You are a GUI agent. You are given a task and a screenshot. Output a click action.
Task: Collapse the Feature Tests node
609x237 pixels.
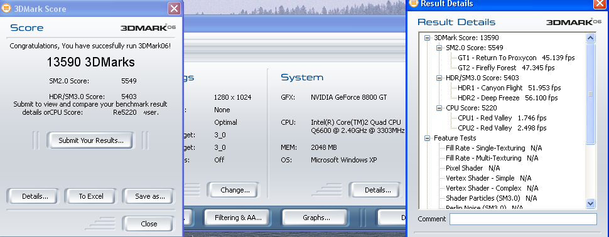pos(428,138)
